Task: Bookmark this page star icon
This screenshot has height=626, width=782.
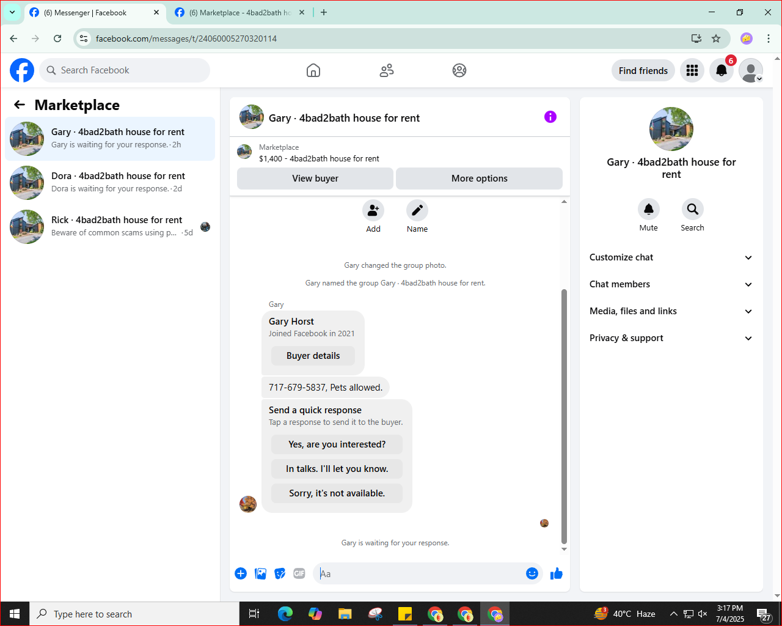Action: click(x=716, y=39)
